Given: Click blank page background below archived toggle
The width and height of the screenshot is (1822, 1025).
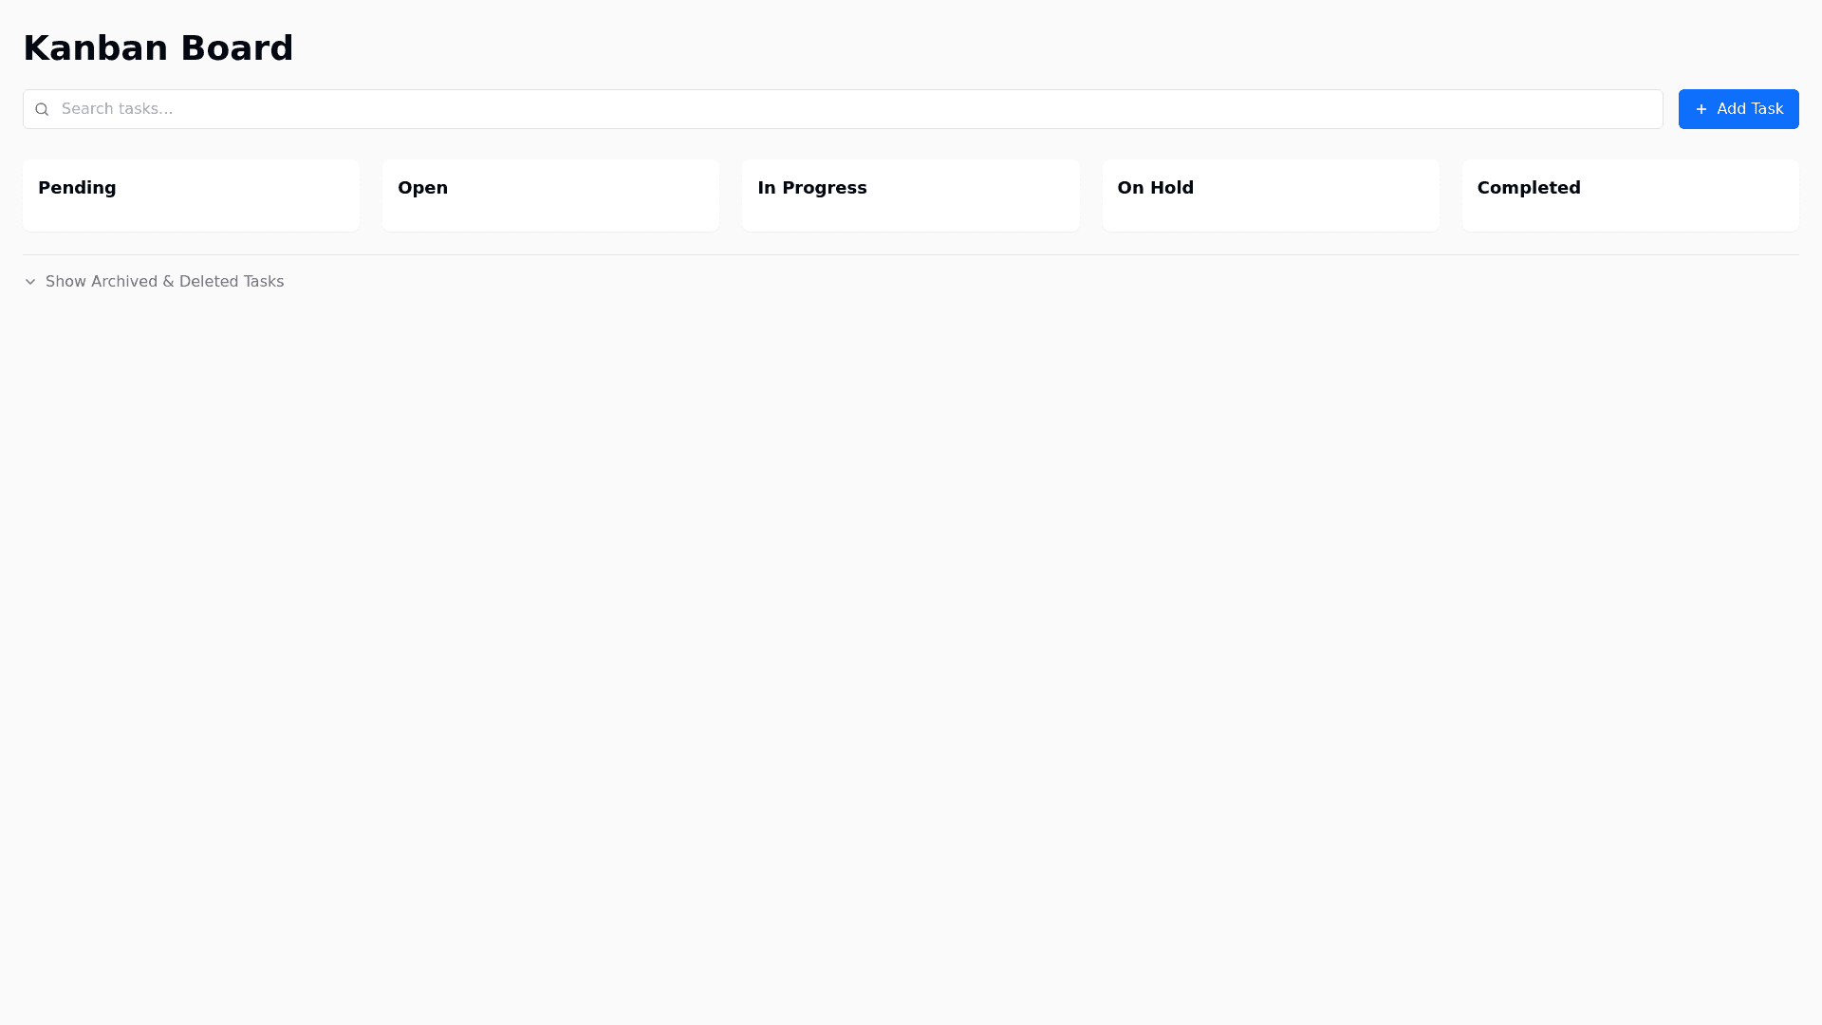Looking at the screenshot, I should click(x=911, y=617).
